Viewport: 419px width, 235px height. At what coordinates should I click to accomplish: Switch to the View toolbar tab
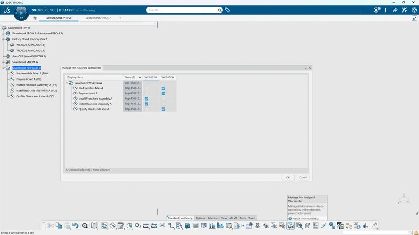point(223,218)
